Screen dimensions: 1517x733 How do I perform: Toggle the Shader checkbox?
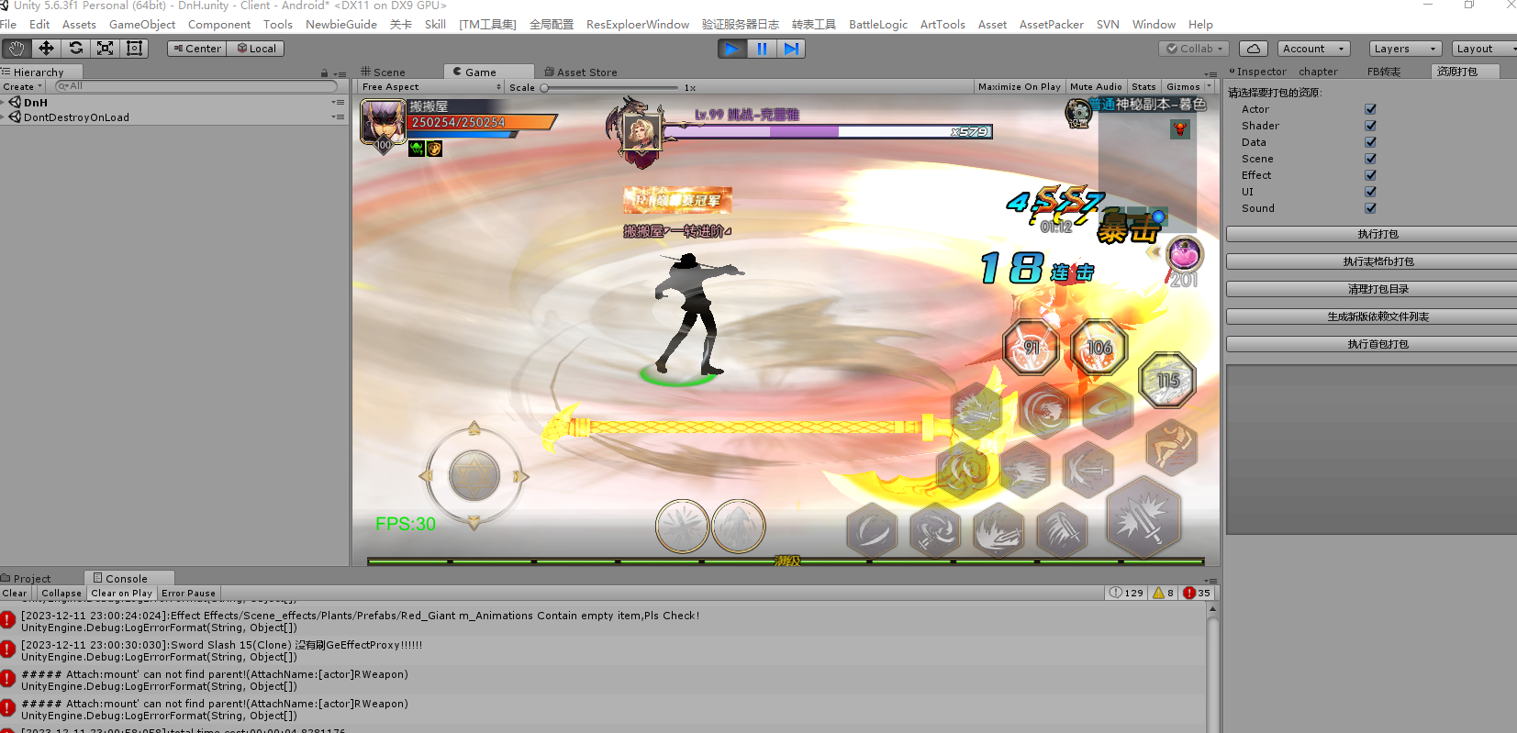[1370, 126]
